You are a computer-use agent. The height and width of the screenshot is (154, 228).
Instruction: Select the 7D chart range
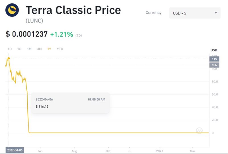[x=19, y=49]
